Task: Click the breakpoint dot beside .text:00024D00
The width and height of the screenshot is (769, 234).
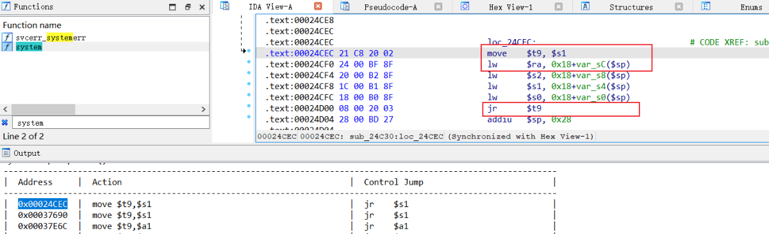Action: pyautogui.click(x=249, y=106)
